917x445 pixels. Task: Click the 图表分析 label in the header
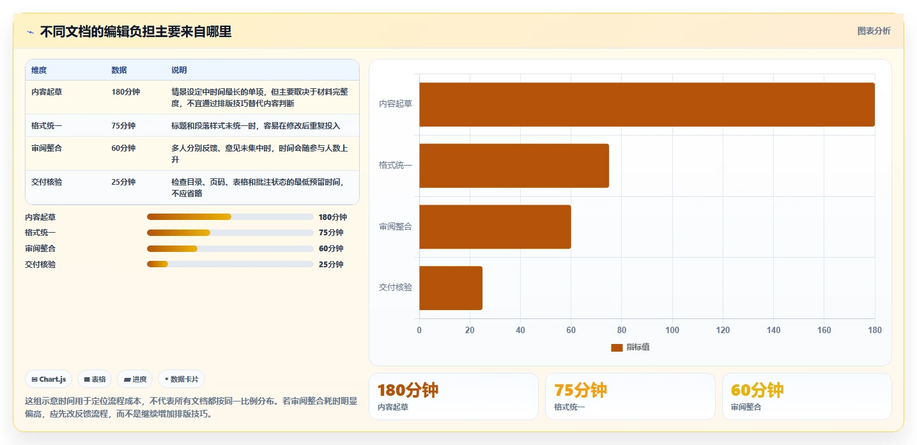click(874, 31)
